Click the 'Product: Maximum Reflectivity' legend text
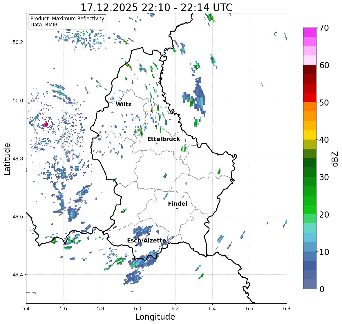The height and width of the screenshot is (324, 342). pos(67,19)
